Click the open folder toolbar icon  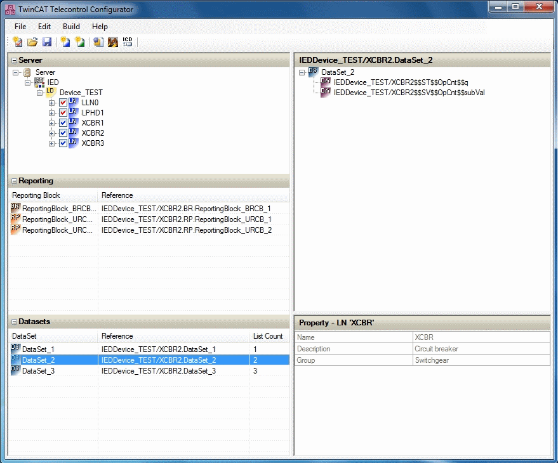(32, 42)
